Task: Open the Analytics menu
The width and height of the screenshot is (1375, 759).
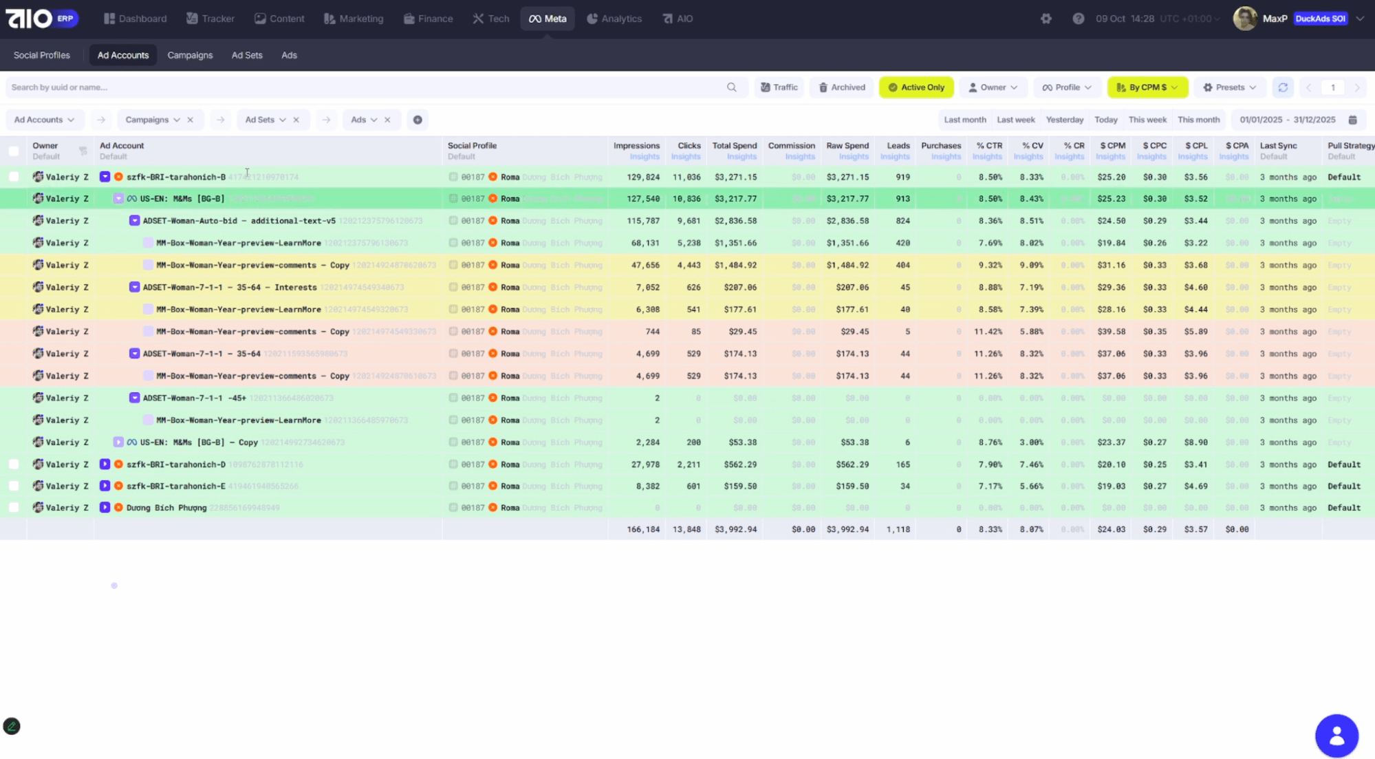Action: [614, 19]
